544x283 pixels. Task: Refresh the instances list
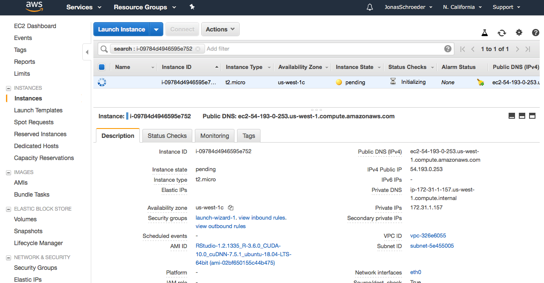pos(502,33)
